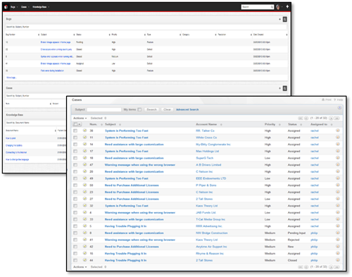Open the info icon at right of case 49 row
The height and width of the screenshot is (277, 352).
tap(338, 178)
